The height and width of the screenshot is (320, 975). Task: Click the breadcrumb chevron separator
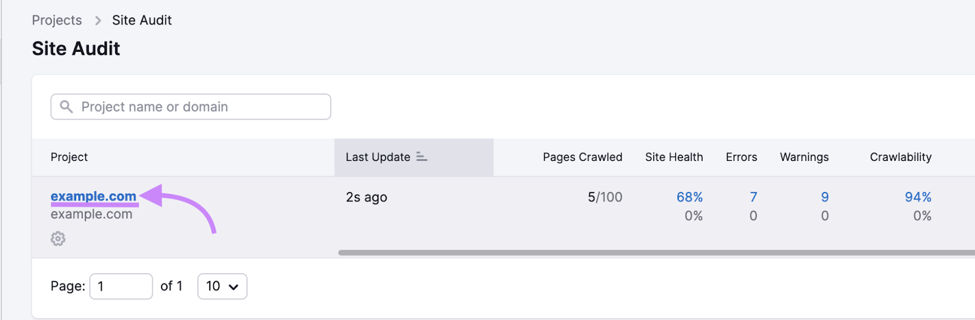point(97,21)
